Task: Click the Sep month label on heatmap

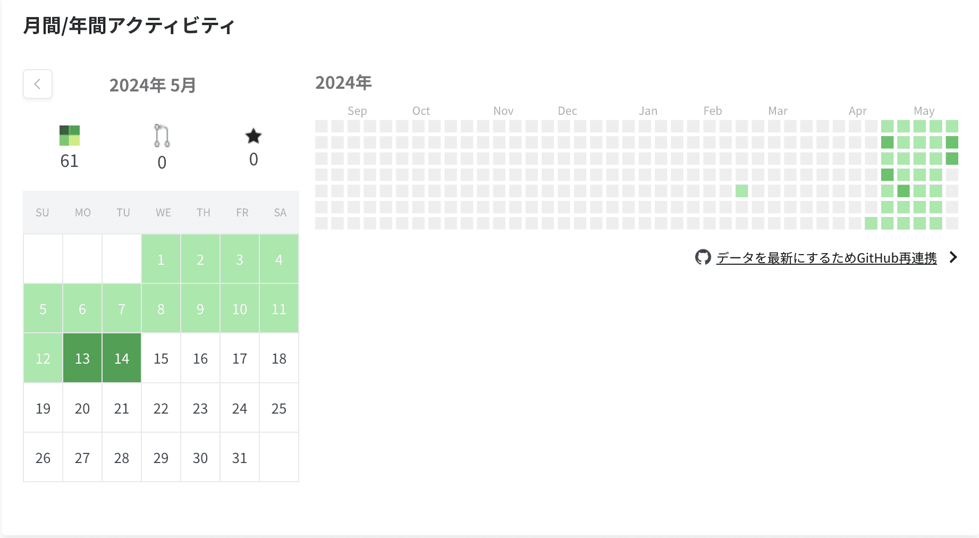Action: (357, 111)
